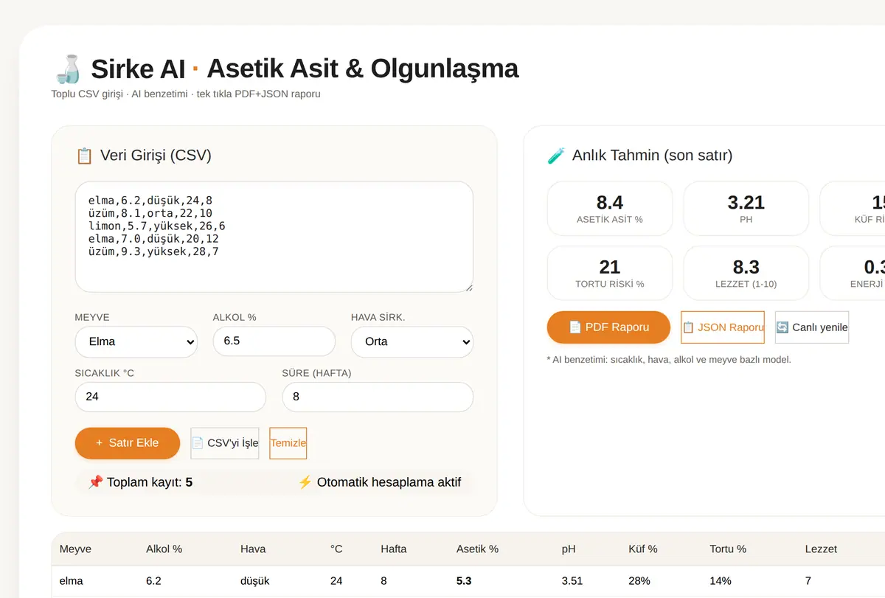Click the Asetik Asit % value card 8.4
885x598 pixels.
(610, 209)
